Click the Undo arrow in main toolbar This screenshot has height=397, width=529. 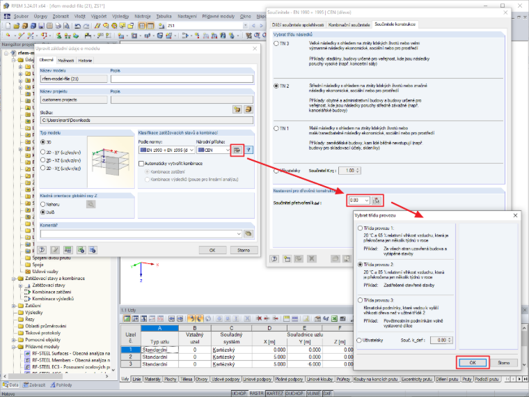[77, 26]
